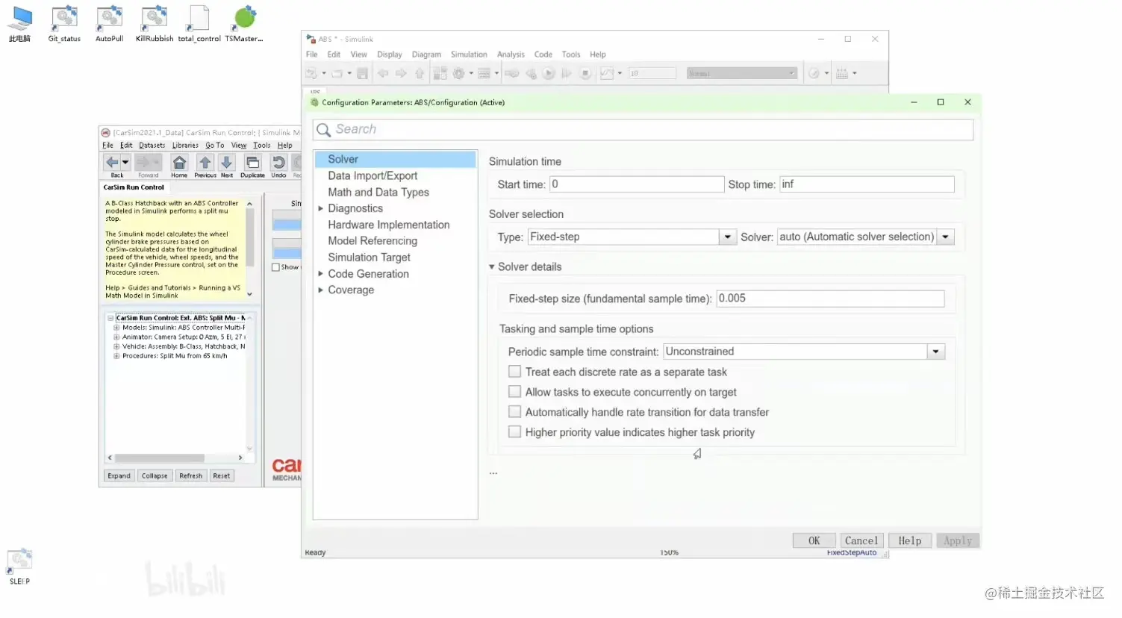Check Higher priority value indicates higher task priority

pyautogui.click(x=514, y=432)
